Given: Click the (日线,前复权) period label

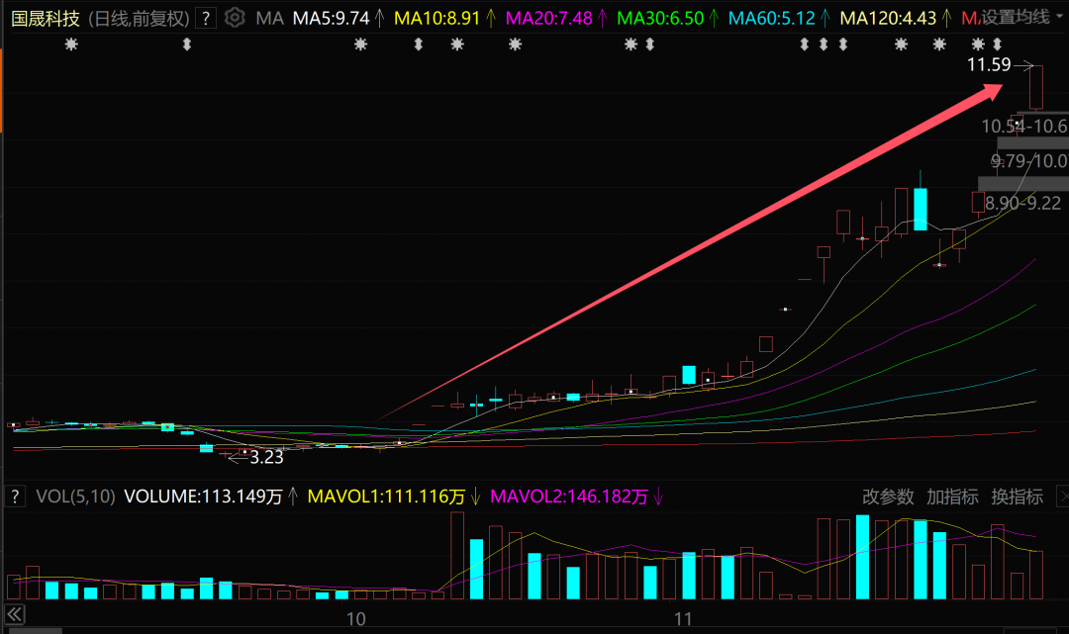Looking at the screenshot, I should (140, 19).
